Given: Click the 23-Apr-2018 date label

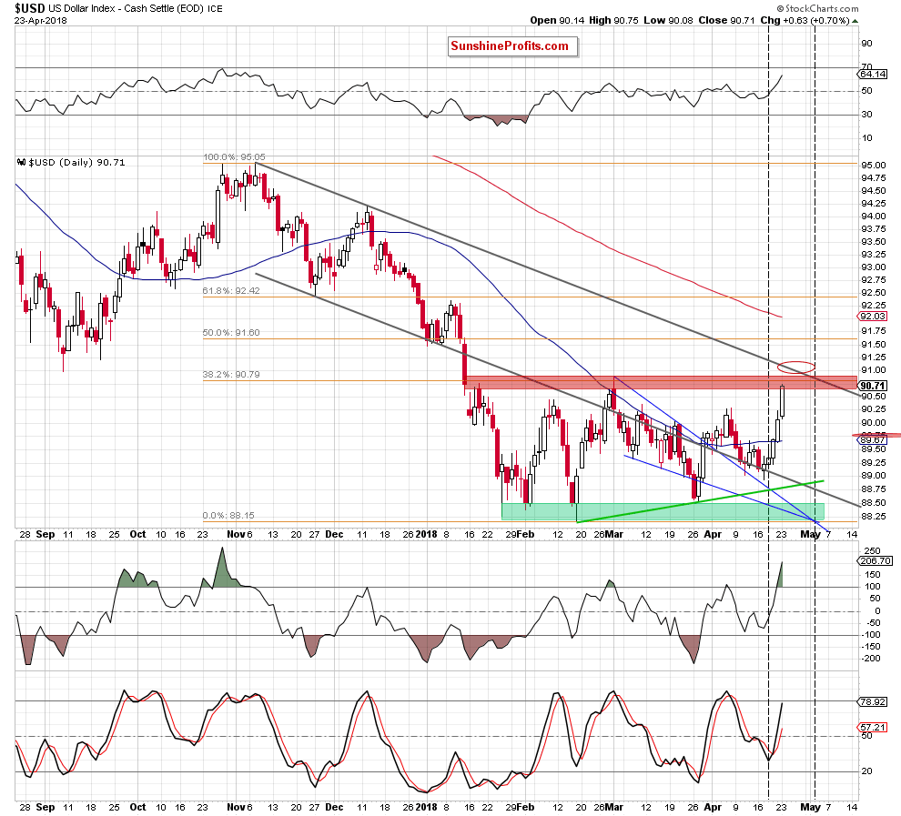Looking at the screenshot, I should click(x=40, y=21).
